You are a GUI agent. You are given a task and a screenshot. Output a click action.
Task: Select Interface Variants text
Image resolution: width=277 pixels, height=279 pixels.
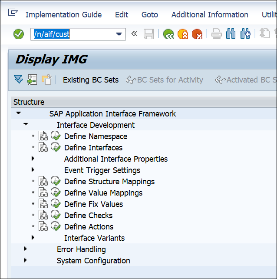click(x=94, y=238)
